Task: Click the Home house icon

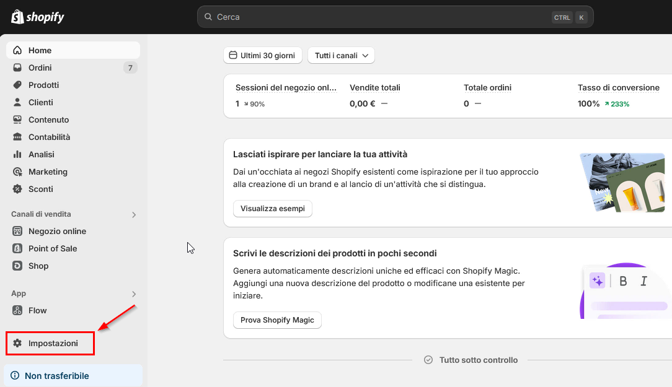Action: (17, 50)
